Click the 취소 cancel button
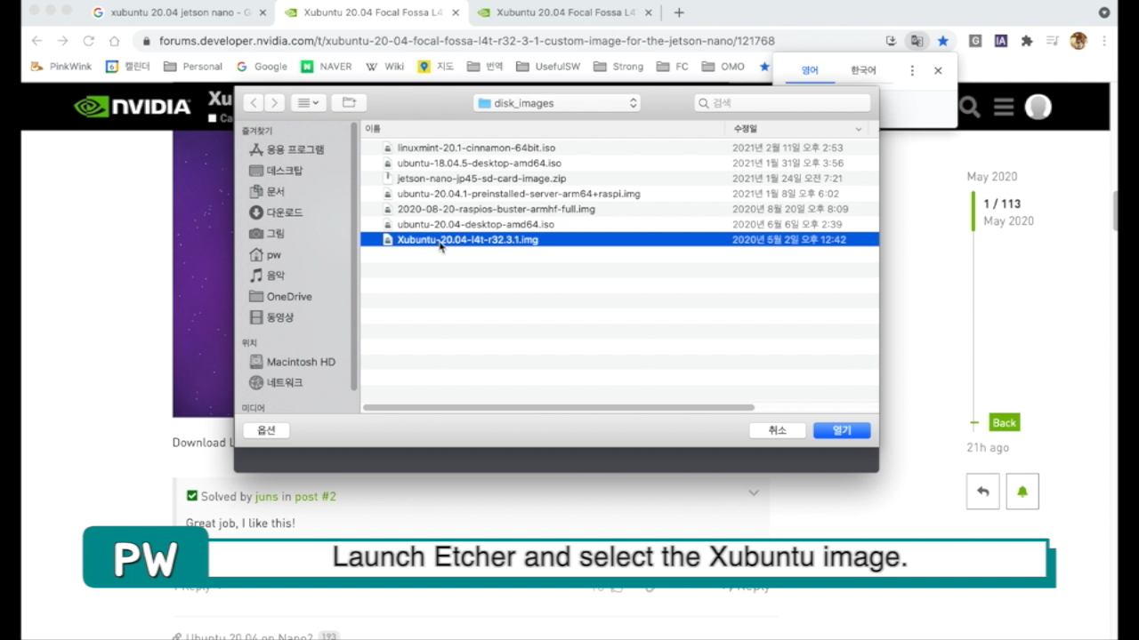This screenshot has height=640, width=1139. [x=778, y=430]
